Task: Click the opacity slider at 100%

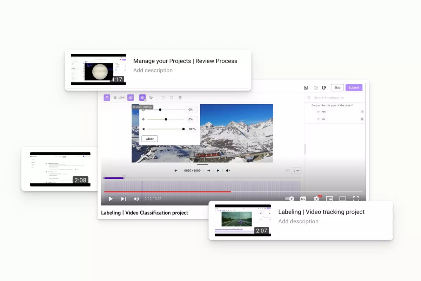Action: [x=183, y=129]
